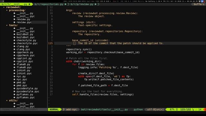This screenshot has height=116, width=206.
Task: Click the lines icon next to 87%
Action: click(177, 110)
